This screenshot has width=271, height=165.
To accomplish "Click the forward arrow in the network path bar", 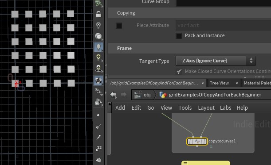I will point(124,95).
